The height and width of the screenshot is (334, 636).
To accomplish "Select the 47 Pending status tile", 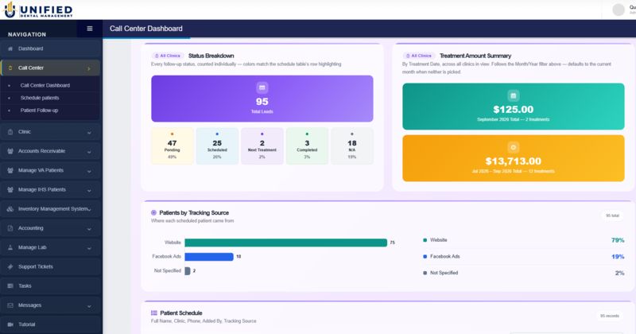I will [x=172, y=146].
